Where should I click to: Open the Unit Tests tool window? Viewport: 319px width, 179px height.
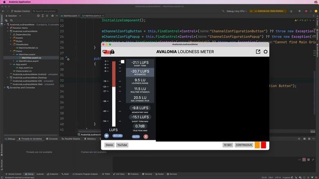[x=119, y=174]
